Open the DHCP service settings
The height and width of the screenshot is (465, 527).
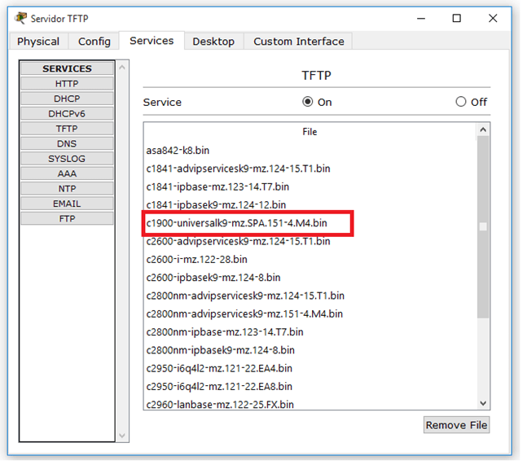[x=67, y=99]
